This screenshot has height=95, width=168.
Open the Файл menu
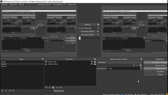tap(4, 4)
